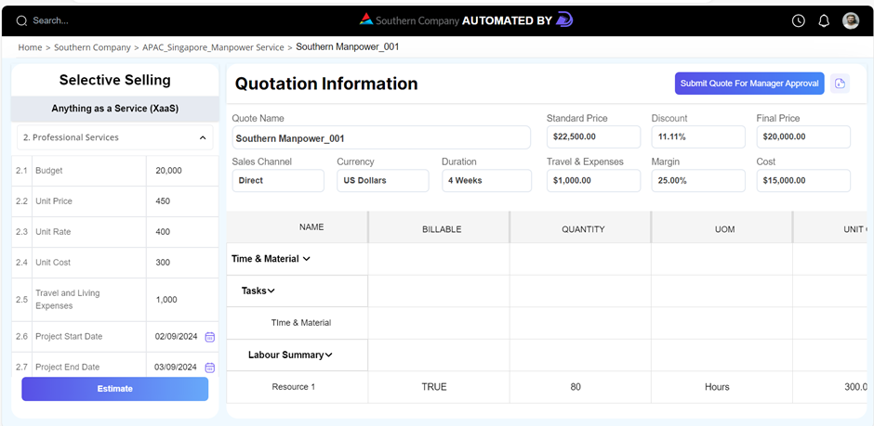Go to Home breadcrumb
874x426 pixels.
pos(30,47)
